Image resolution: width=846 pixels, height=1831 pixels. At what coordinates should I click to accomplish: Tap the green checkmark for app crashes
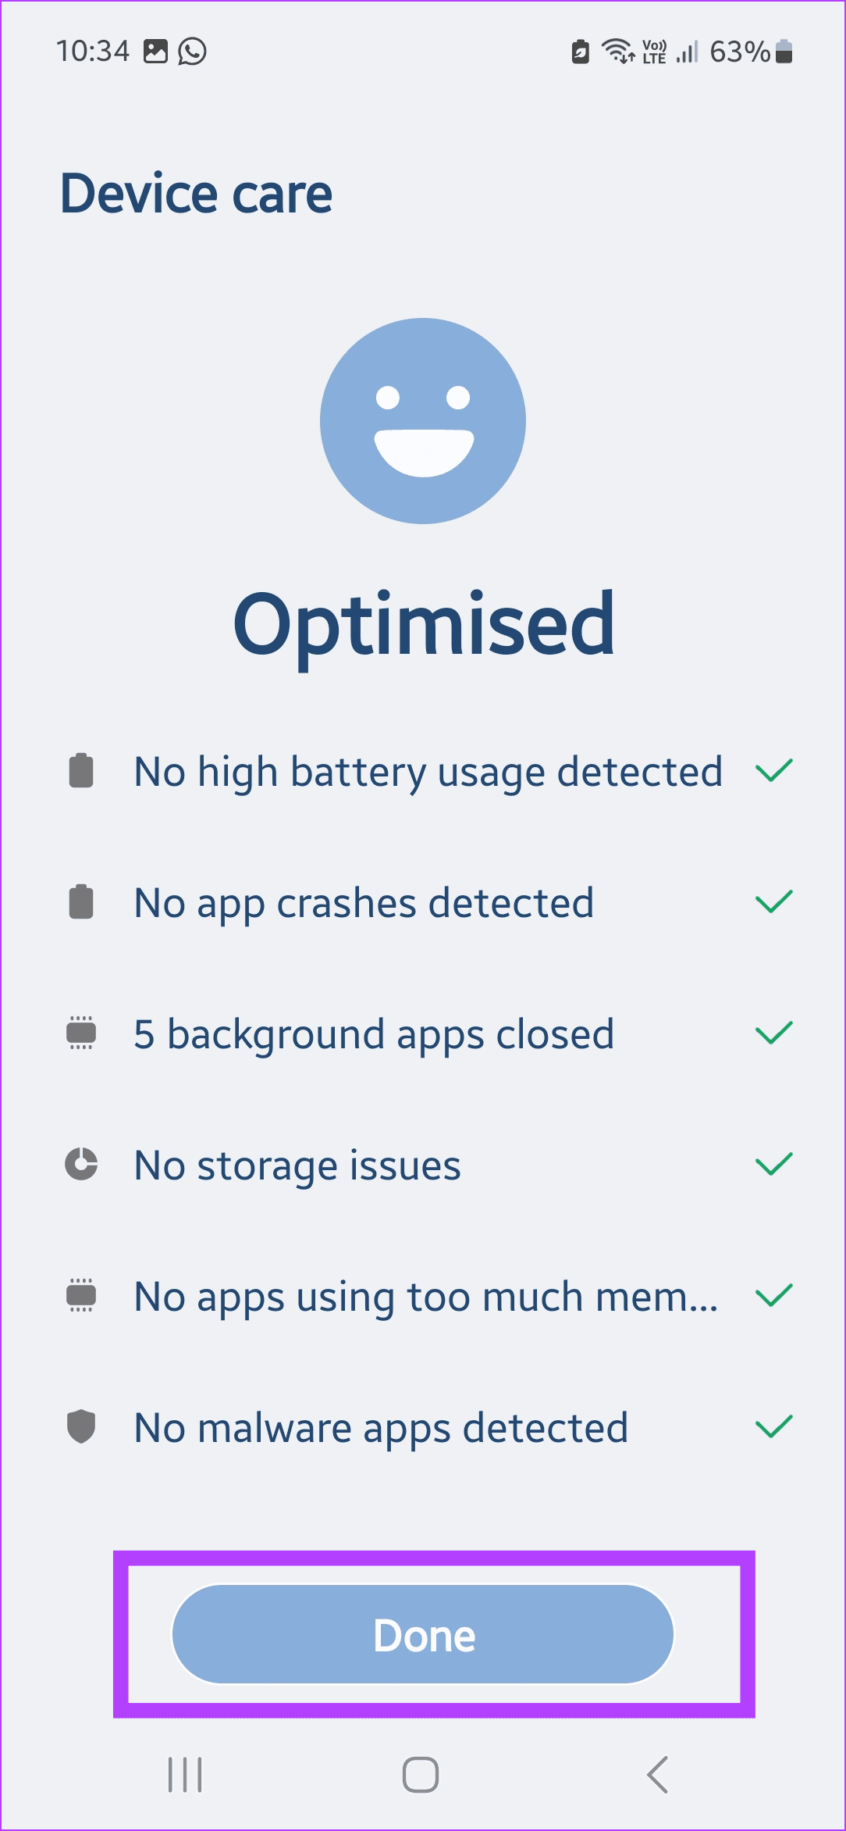[774, 902]
